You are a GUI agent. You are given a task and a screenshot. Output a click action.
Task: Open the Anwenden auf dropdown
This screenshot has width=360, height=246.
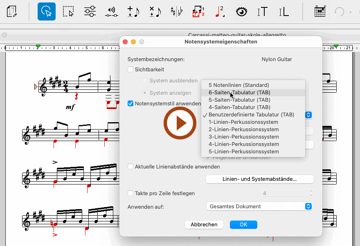(x=259, y=207)
